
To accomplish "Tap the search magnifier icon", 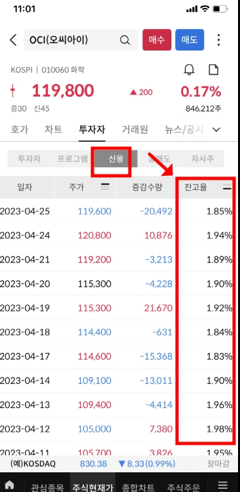I will 125,40.
